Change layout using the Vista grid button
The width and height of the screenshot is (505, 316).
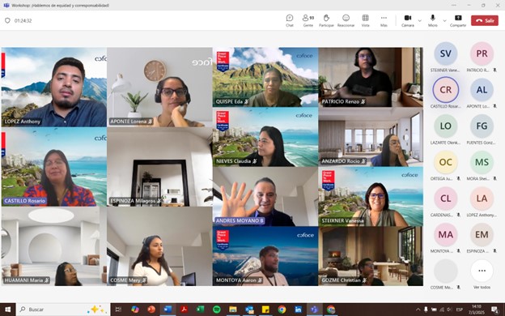tap(365, 20)
